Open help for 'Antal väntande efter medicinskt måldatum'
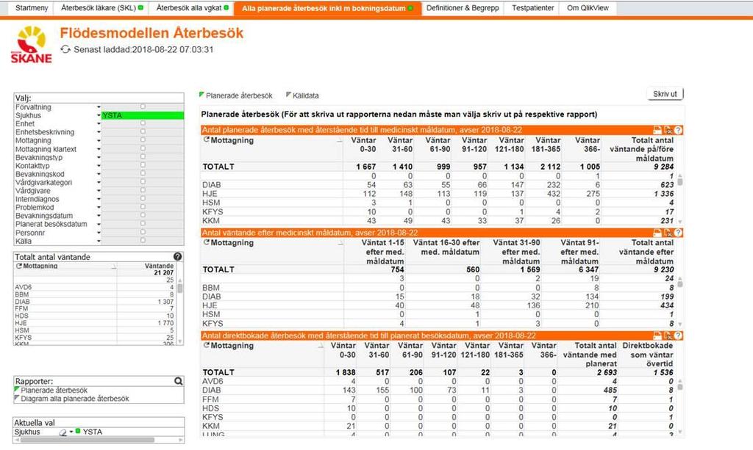Viewport: 753px width, 450px height. (678, 233)
